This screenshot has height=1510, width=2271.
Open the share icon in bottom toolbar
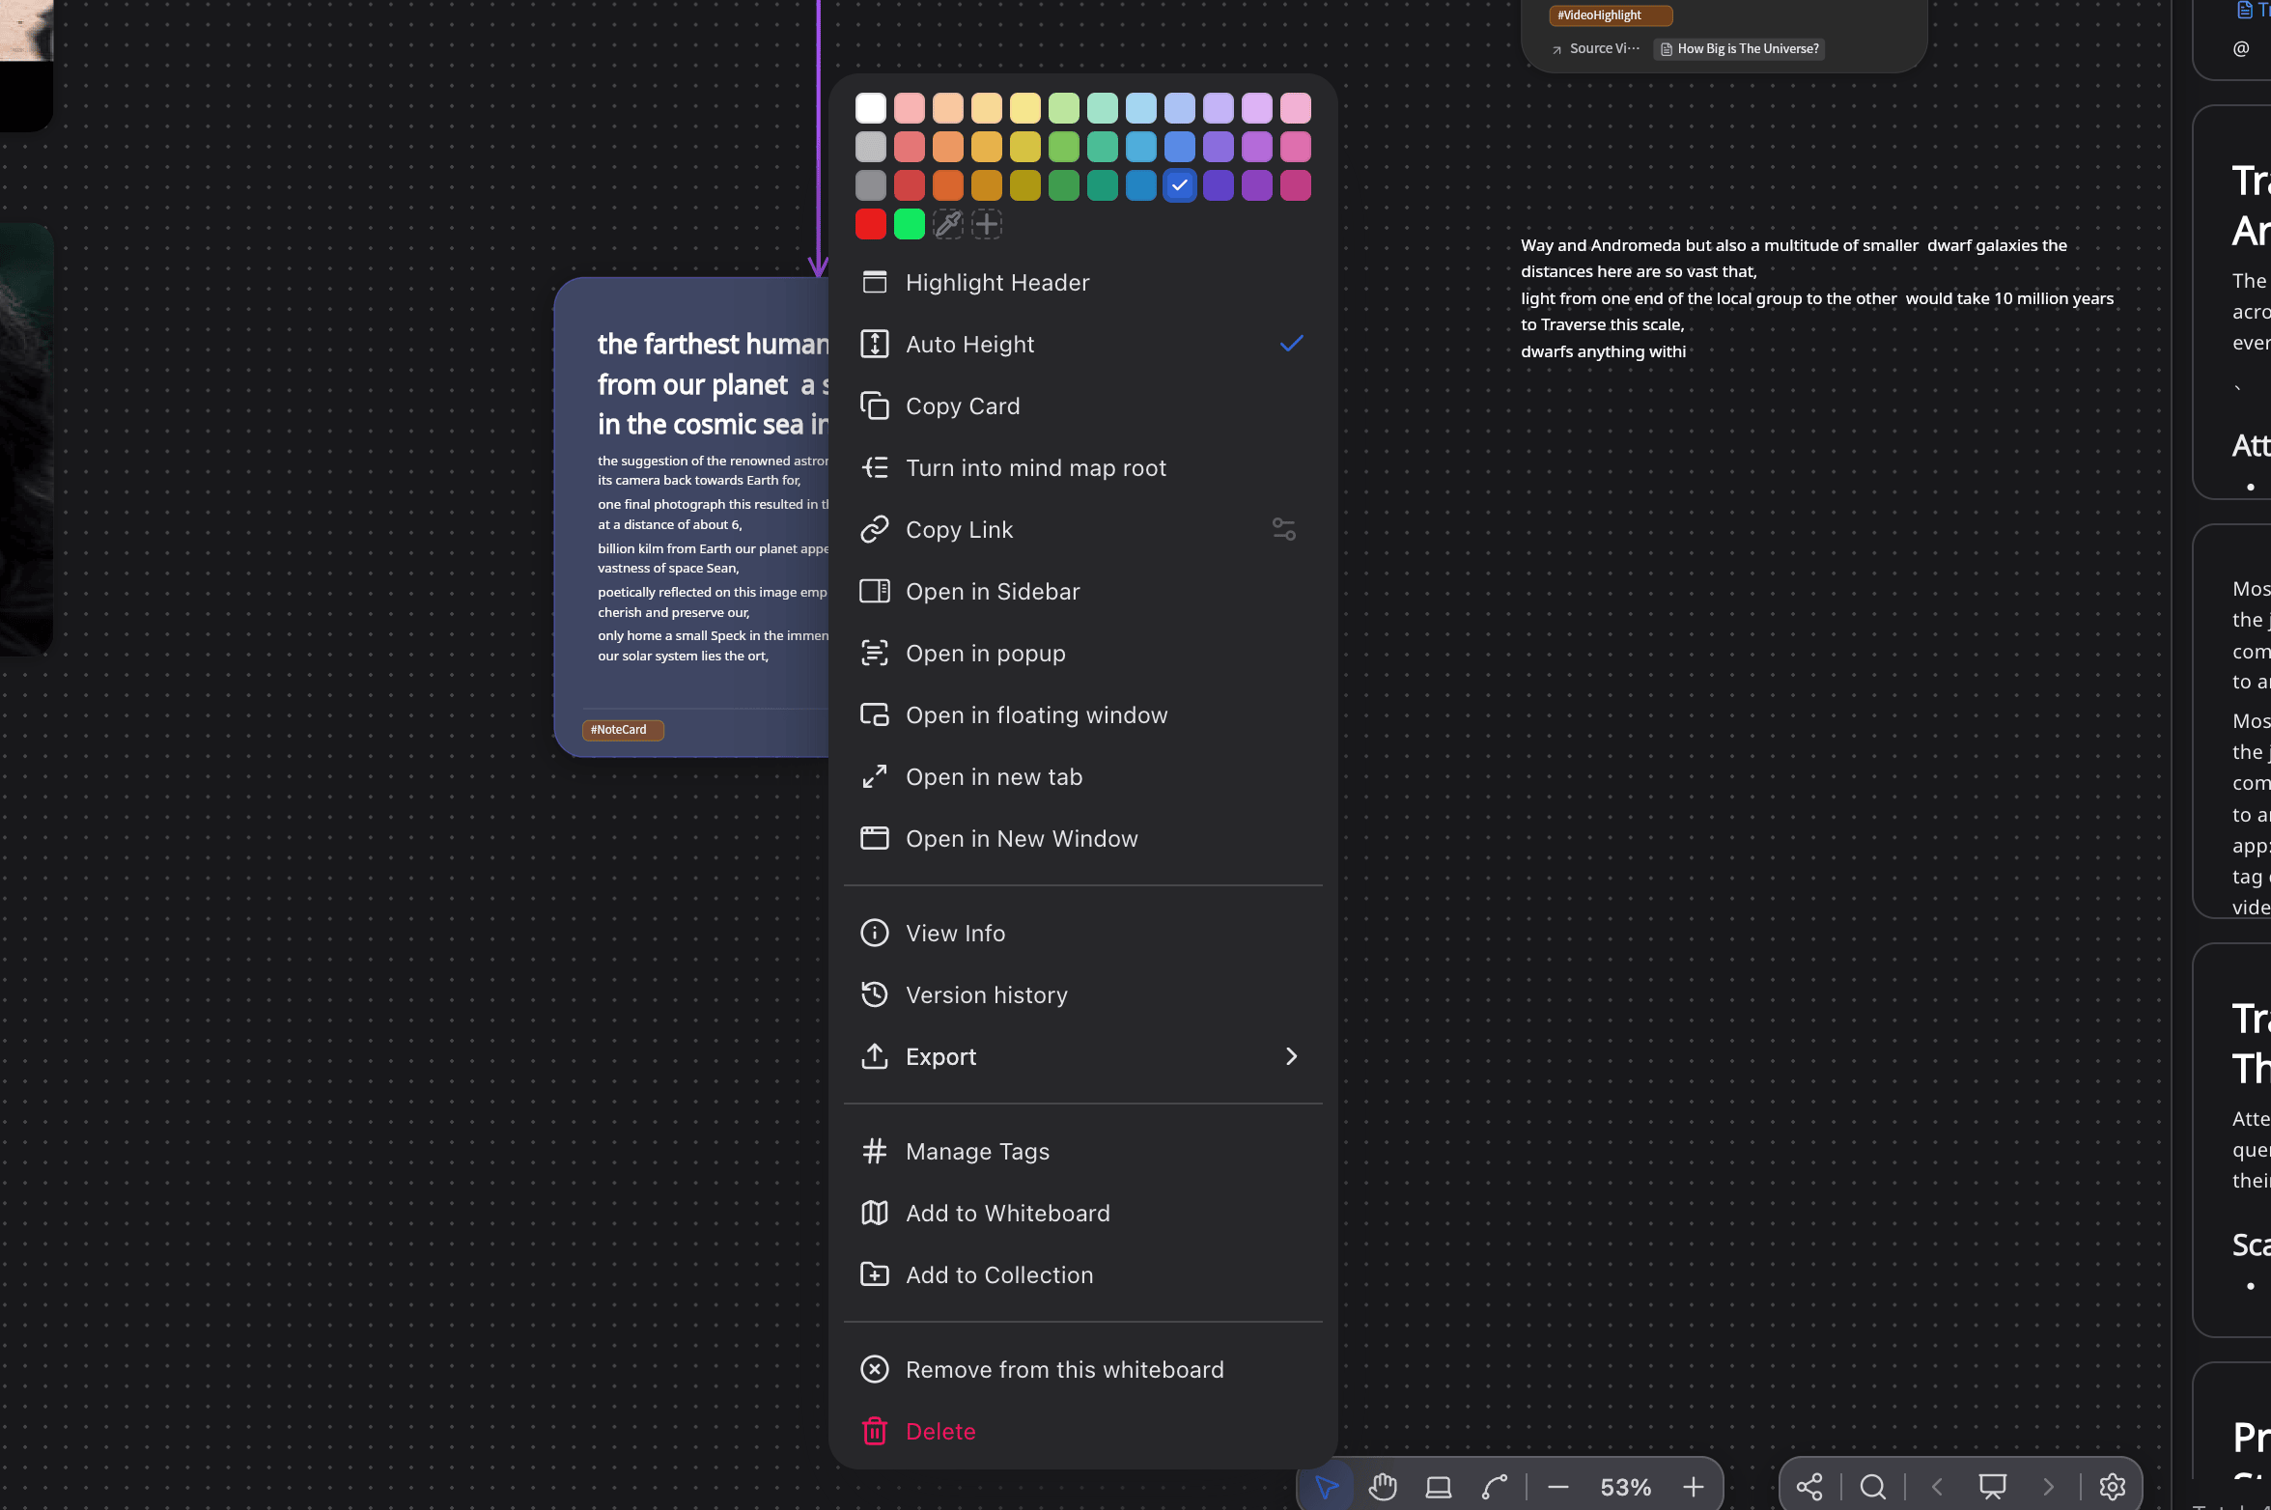(x=1809, y=1487)
